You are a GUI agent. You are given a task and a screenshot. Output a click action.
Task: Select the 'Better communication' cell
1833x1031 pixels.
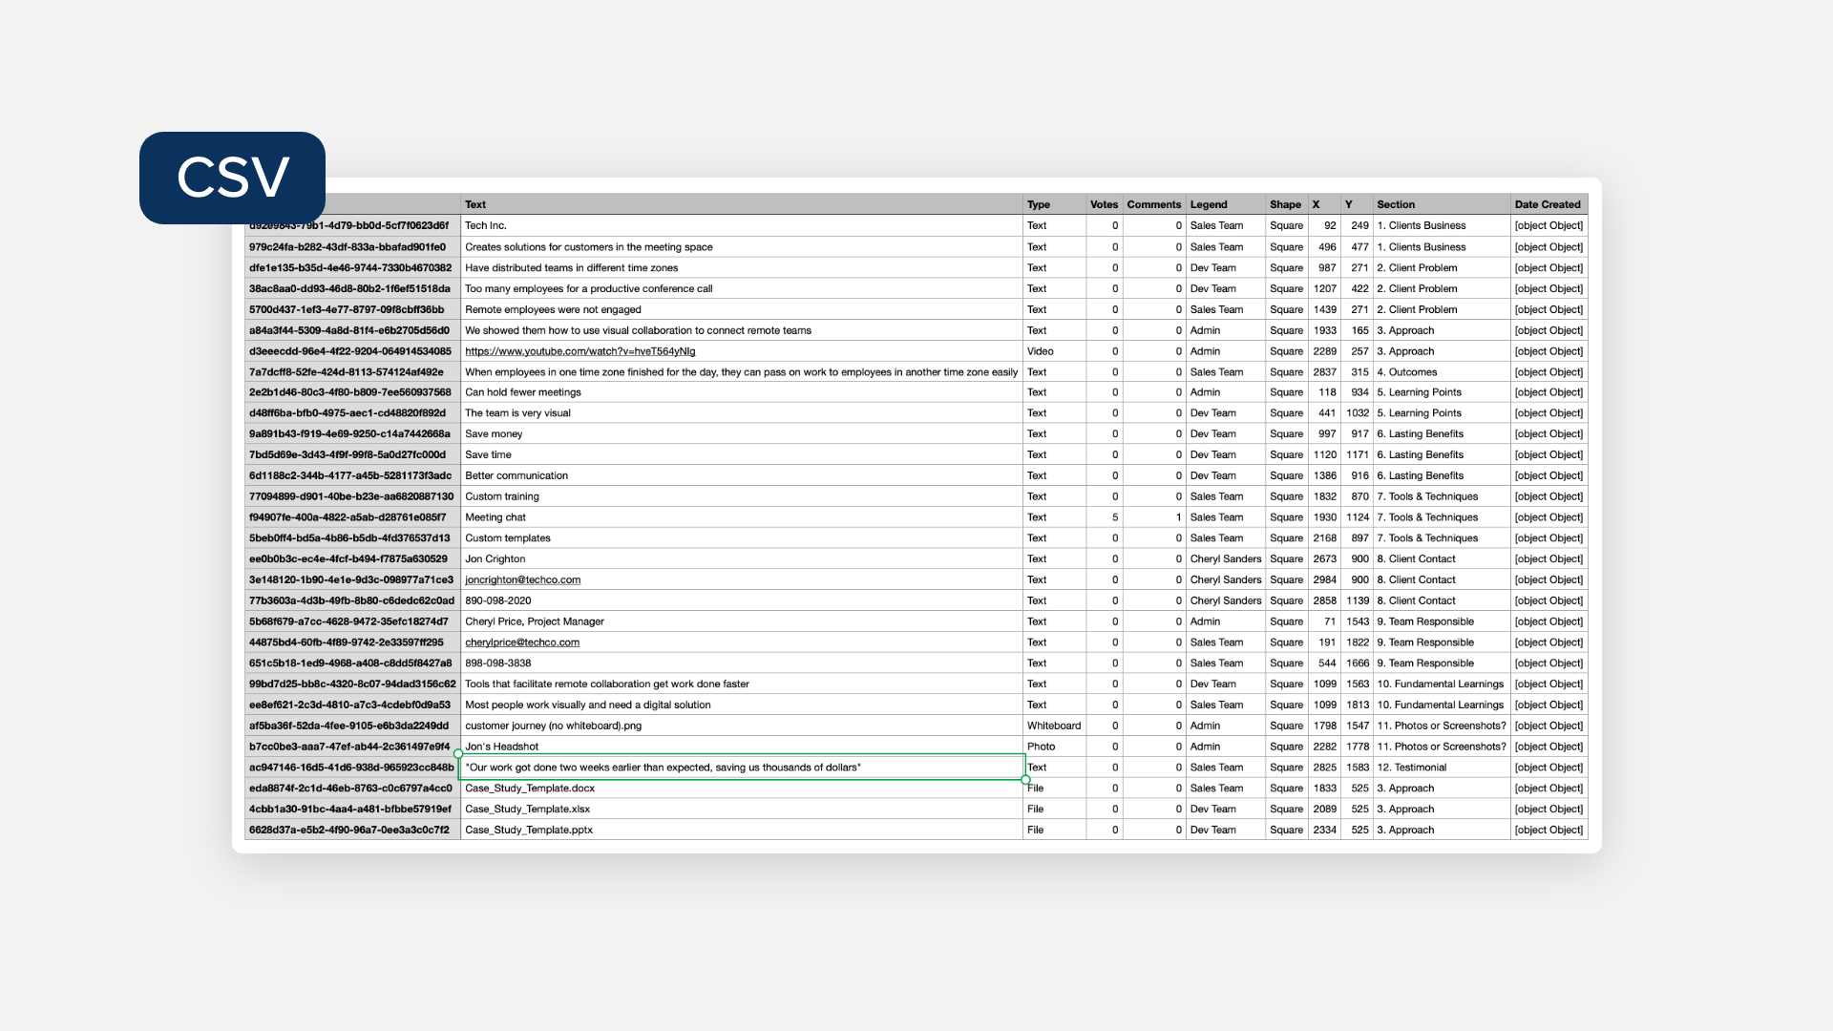pyautogui.click(x=742, y=476)
